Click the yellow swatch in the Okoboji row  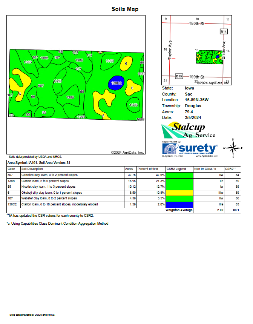pos(179,193)
